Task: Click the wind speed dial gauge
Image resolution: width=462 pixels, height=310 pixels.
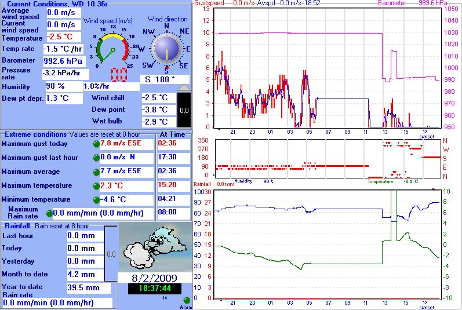Action: (115, 49)
